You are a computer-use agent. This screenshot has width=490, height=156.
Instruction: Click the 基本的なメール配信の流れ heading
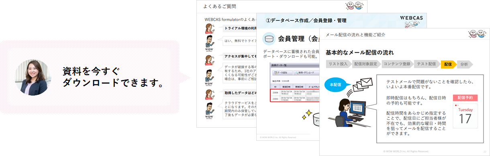[359, 52]
